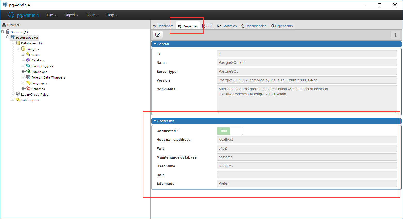Click the Servers group icon in tree

[8, 32]
